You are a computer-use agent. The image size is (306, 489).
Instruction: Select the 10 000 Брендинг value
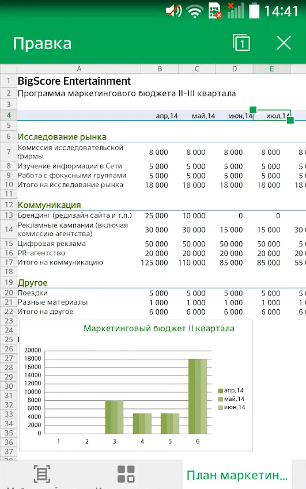(194, 215)
